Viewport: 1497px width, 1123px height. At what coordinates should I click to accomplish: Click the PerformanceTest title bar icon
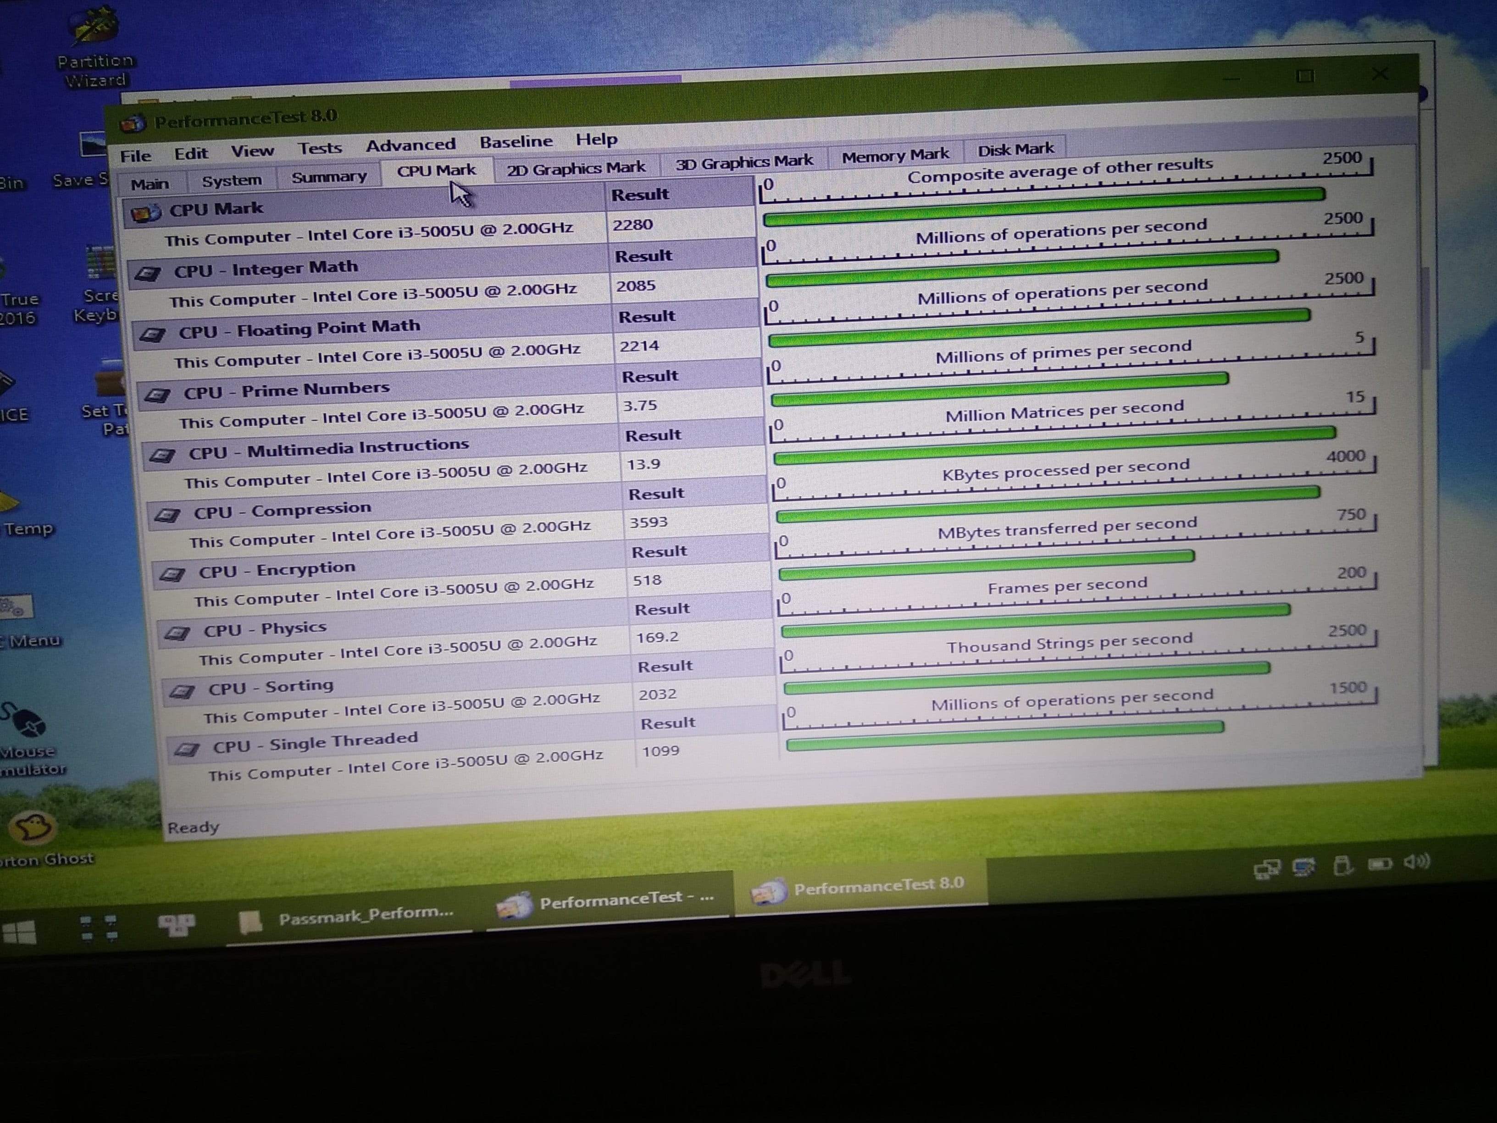[x=133, y=124]
